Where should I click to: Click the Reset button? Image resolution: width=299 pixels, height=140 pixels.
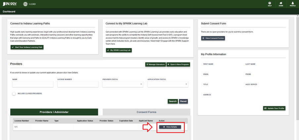(x=184, y=101)
